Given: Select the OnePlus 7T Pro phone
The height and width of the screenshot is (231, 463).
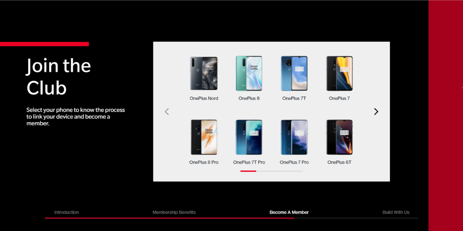Looking at the screenshot, I should [249, 137].
